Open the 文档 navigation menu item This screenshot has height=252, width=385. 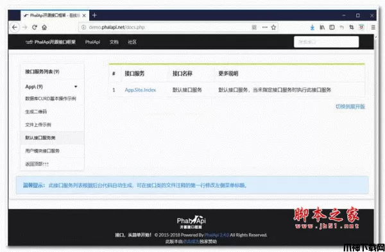pyautogui.click(x=114, y=42)
